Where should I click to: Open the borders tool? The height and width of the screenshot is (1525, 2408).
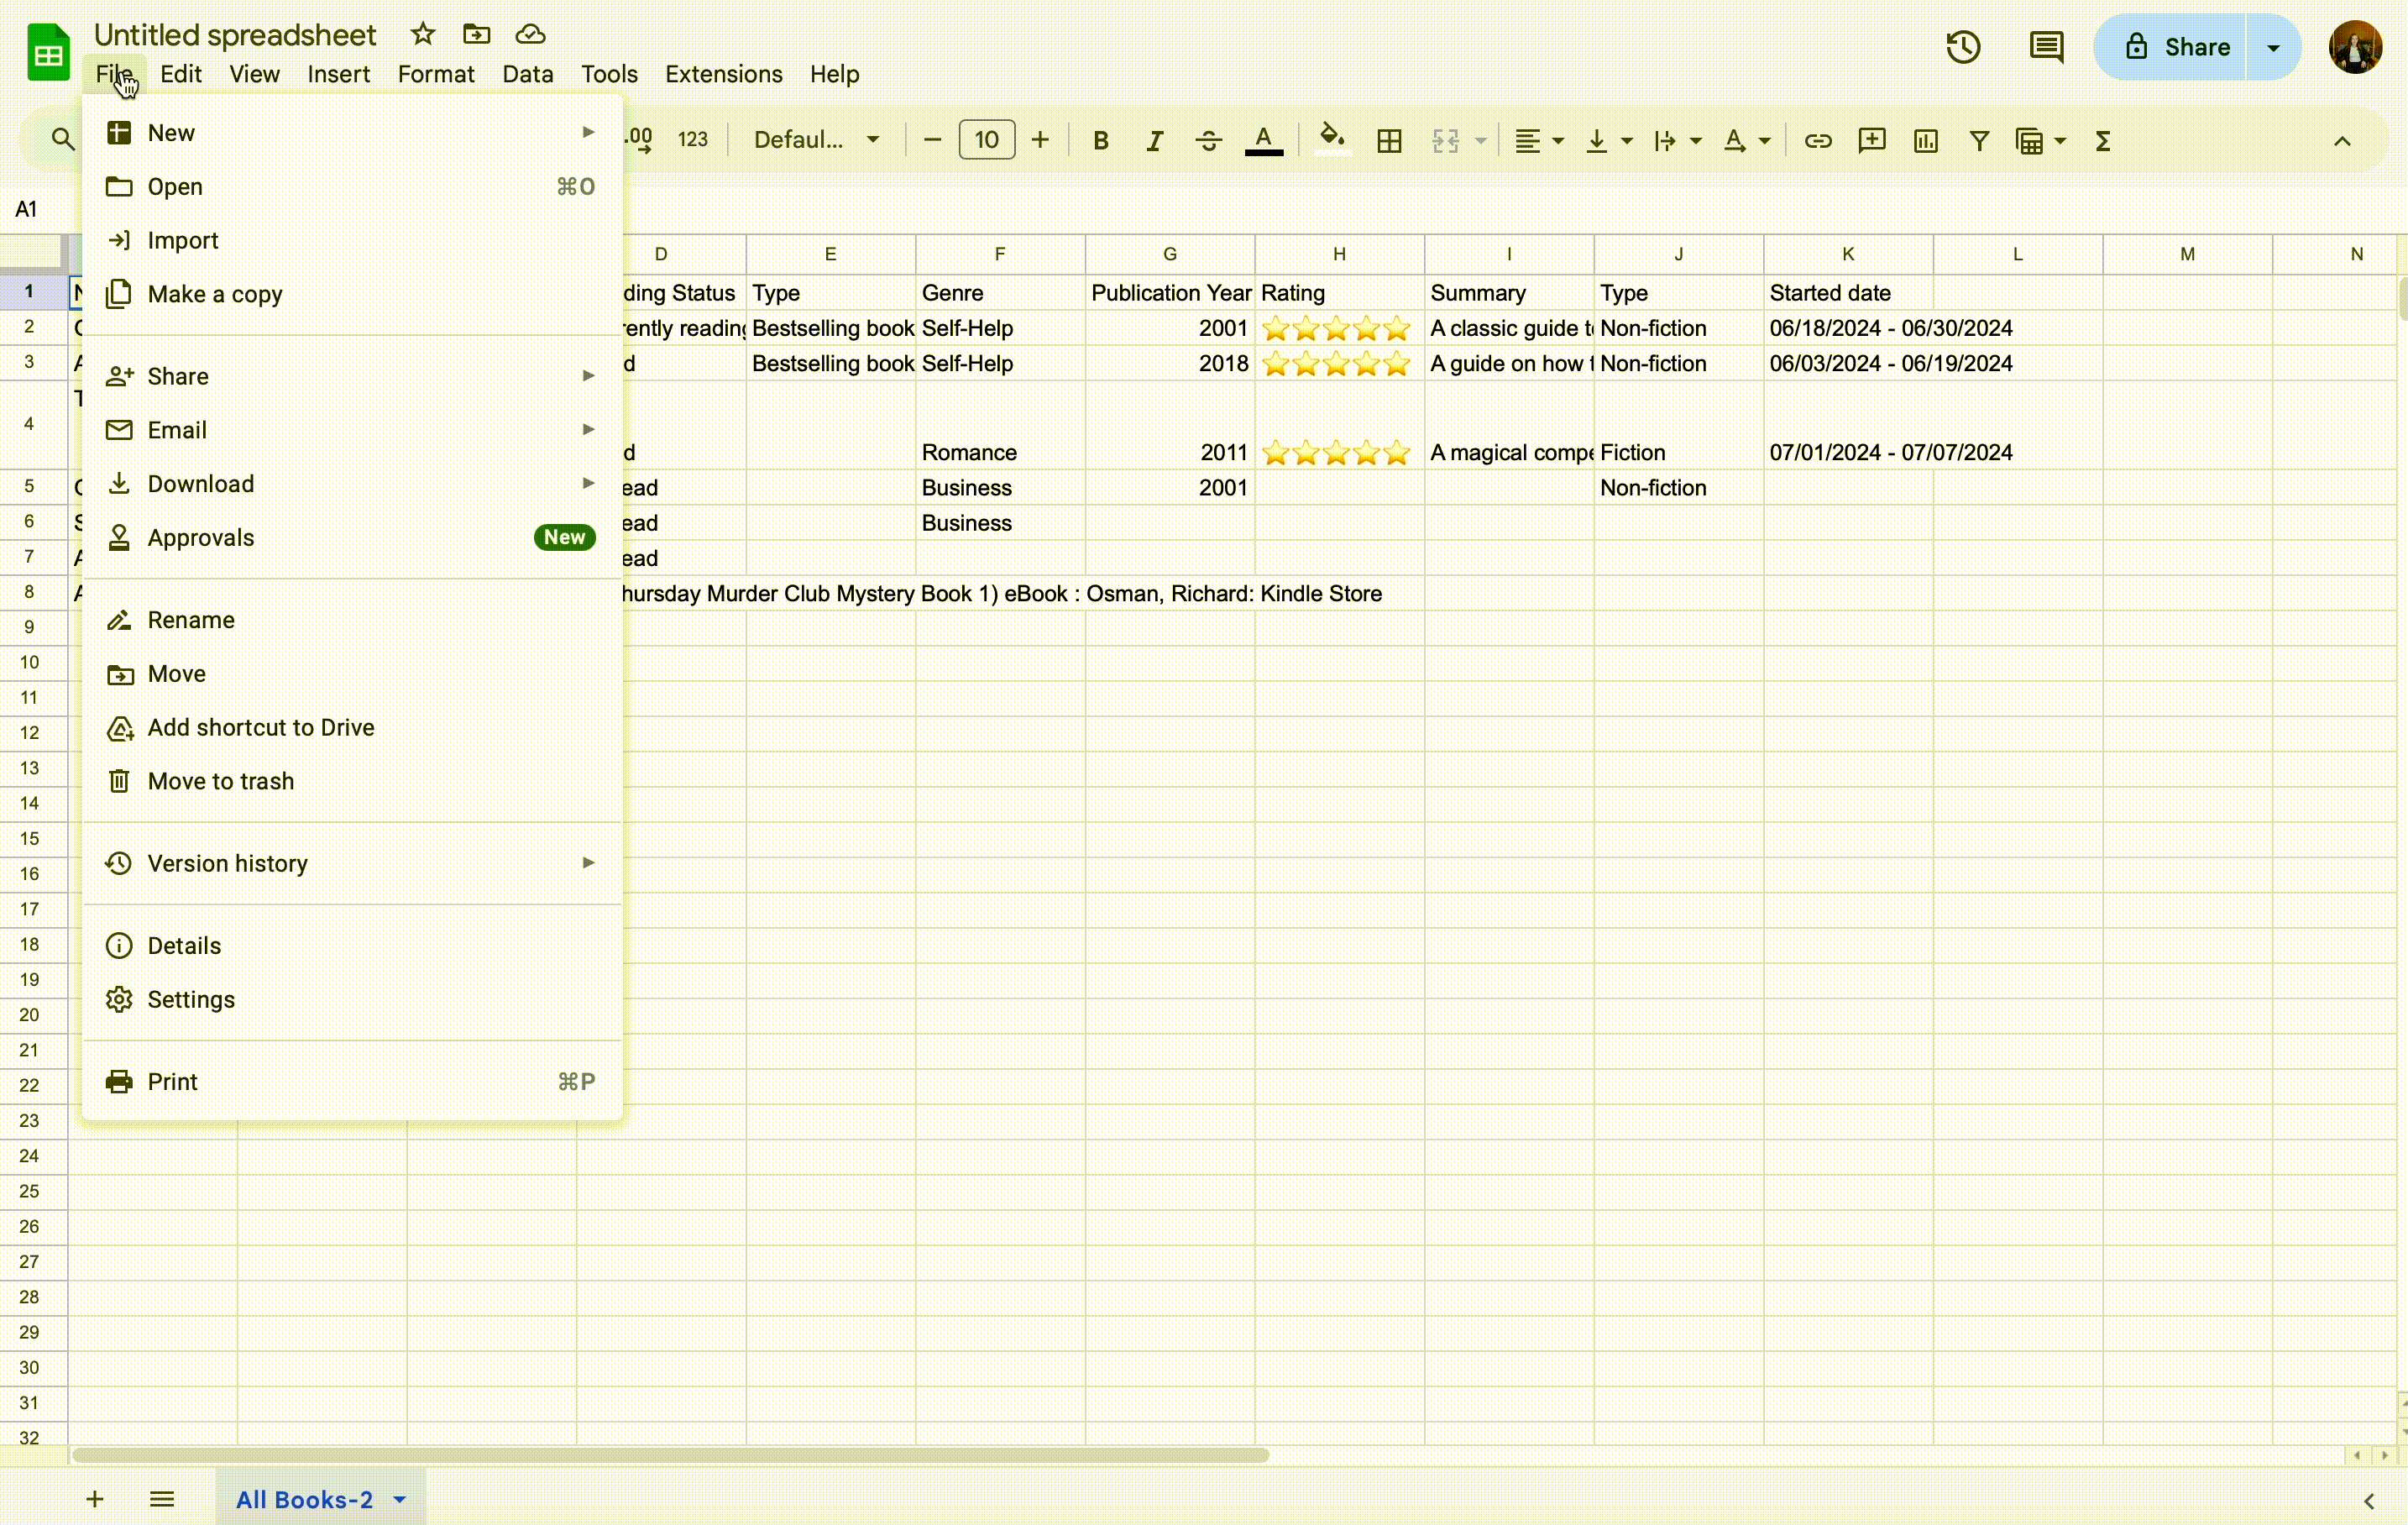click(1389, 141)
